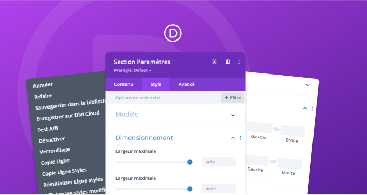Open three-dot menu in Section Paramètres header
This screenshot has width=367, height=195.
click(239, 62)
